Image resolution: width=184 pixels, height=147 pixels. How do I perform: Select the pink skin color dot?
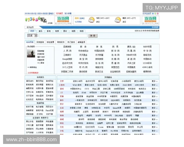point(158,13)
